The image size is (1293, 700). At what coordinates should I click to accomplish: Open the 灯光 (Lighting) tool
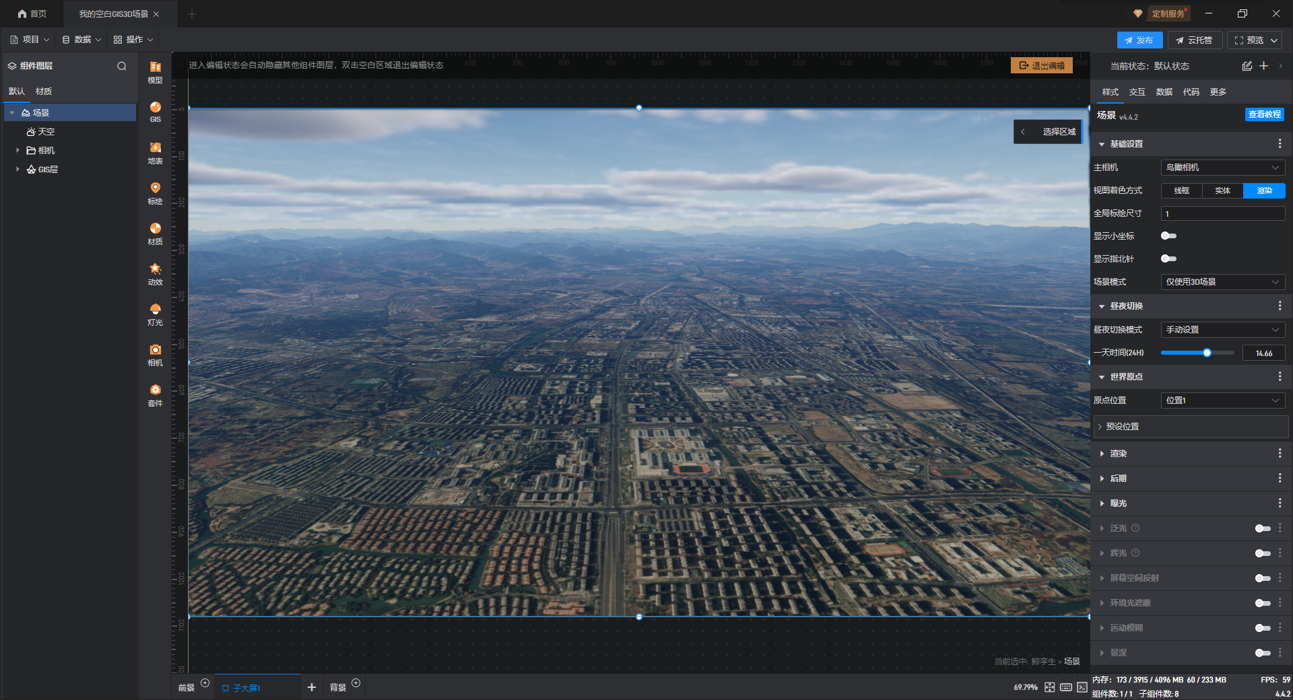coord(155,314)
